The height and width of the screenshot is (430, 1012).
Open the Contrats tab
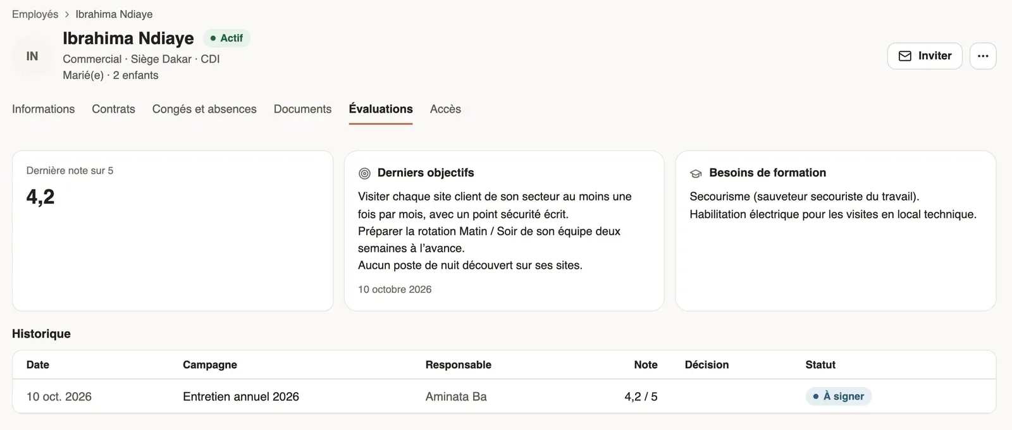tap(113, 109)
